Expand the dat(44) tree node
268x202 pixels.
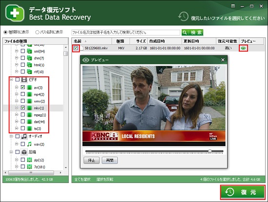17,121
